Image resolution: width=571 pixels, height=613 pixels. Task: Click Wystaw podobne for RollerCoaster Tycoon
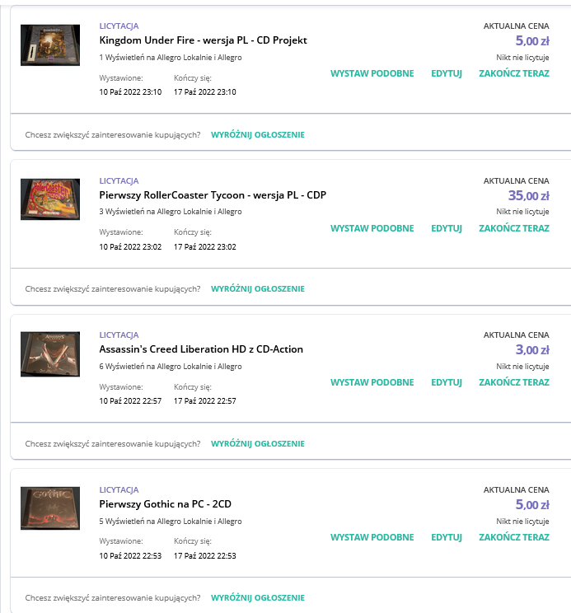click(372, 228)
